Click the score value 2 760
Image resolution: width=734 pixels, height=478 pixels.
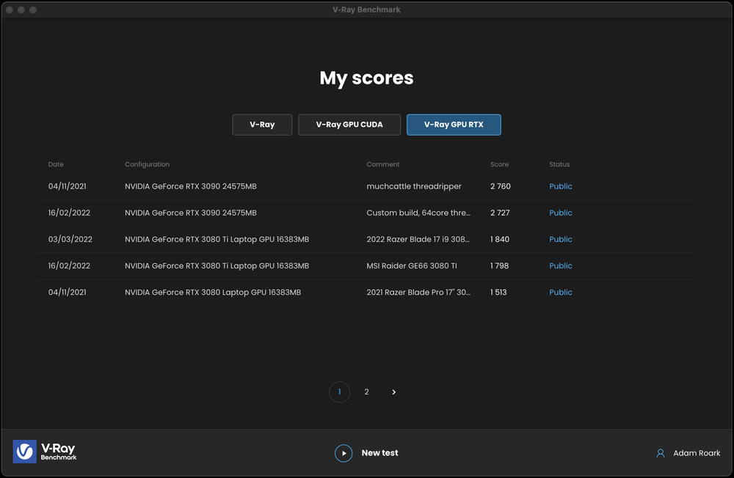pyautogui.click(x=501, y=186)
